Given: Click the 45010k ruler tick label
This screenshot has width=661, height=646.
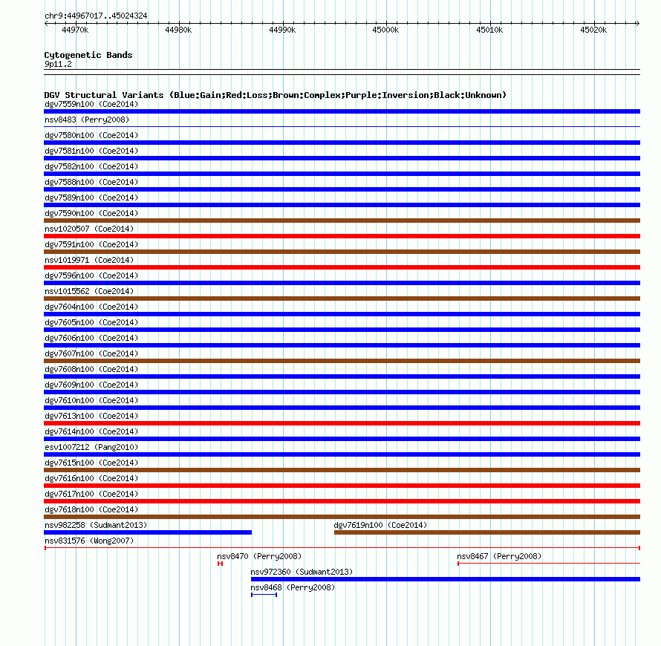Looking at the screenshot, I should (x=489, y=30).
